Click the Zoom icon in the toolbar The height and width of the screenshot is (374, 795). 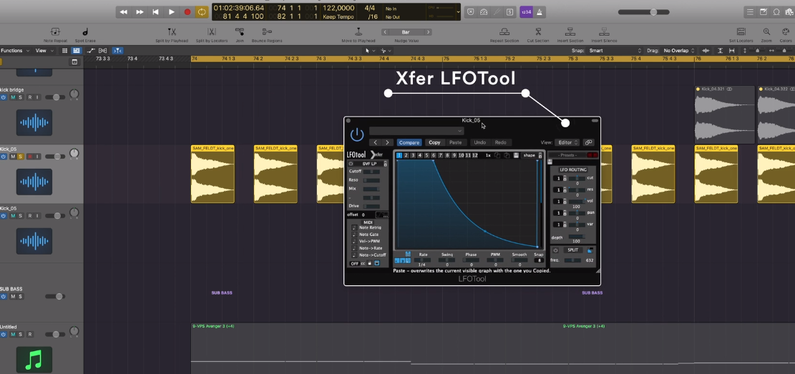click(766, 32)
